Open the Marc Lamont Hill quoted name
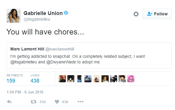 [x=27, y=49]
